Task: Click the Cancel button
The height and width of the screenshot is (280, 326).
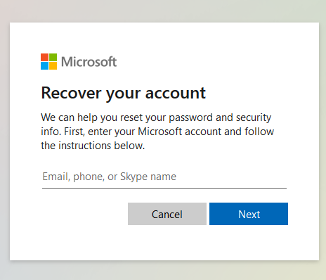Action: [167, 214]
